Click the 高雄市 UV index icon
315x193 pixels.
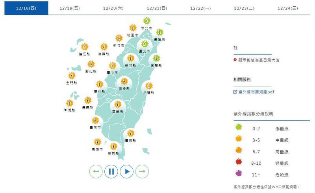(97, 142)
